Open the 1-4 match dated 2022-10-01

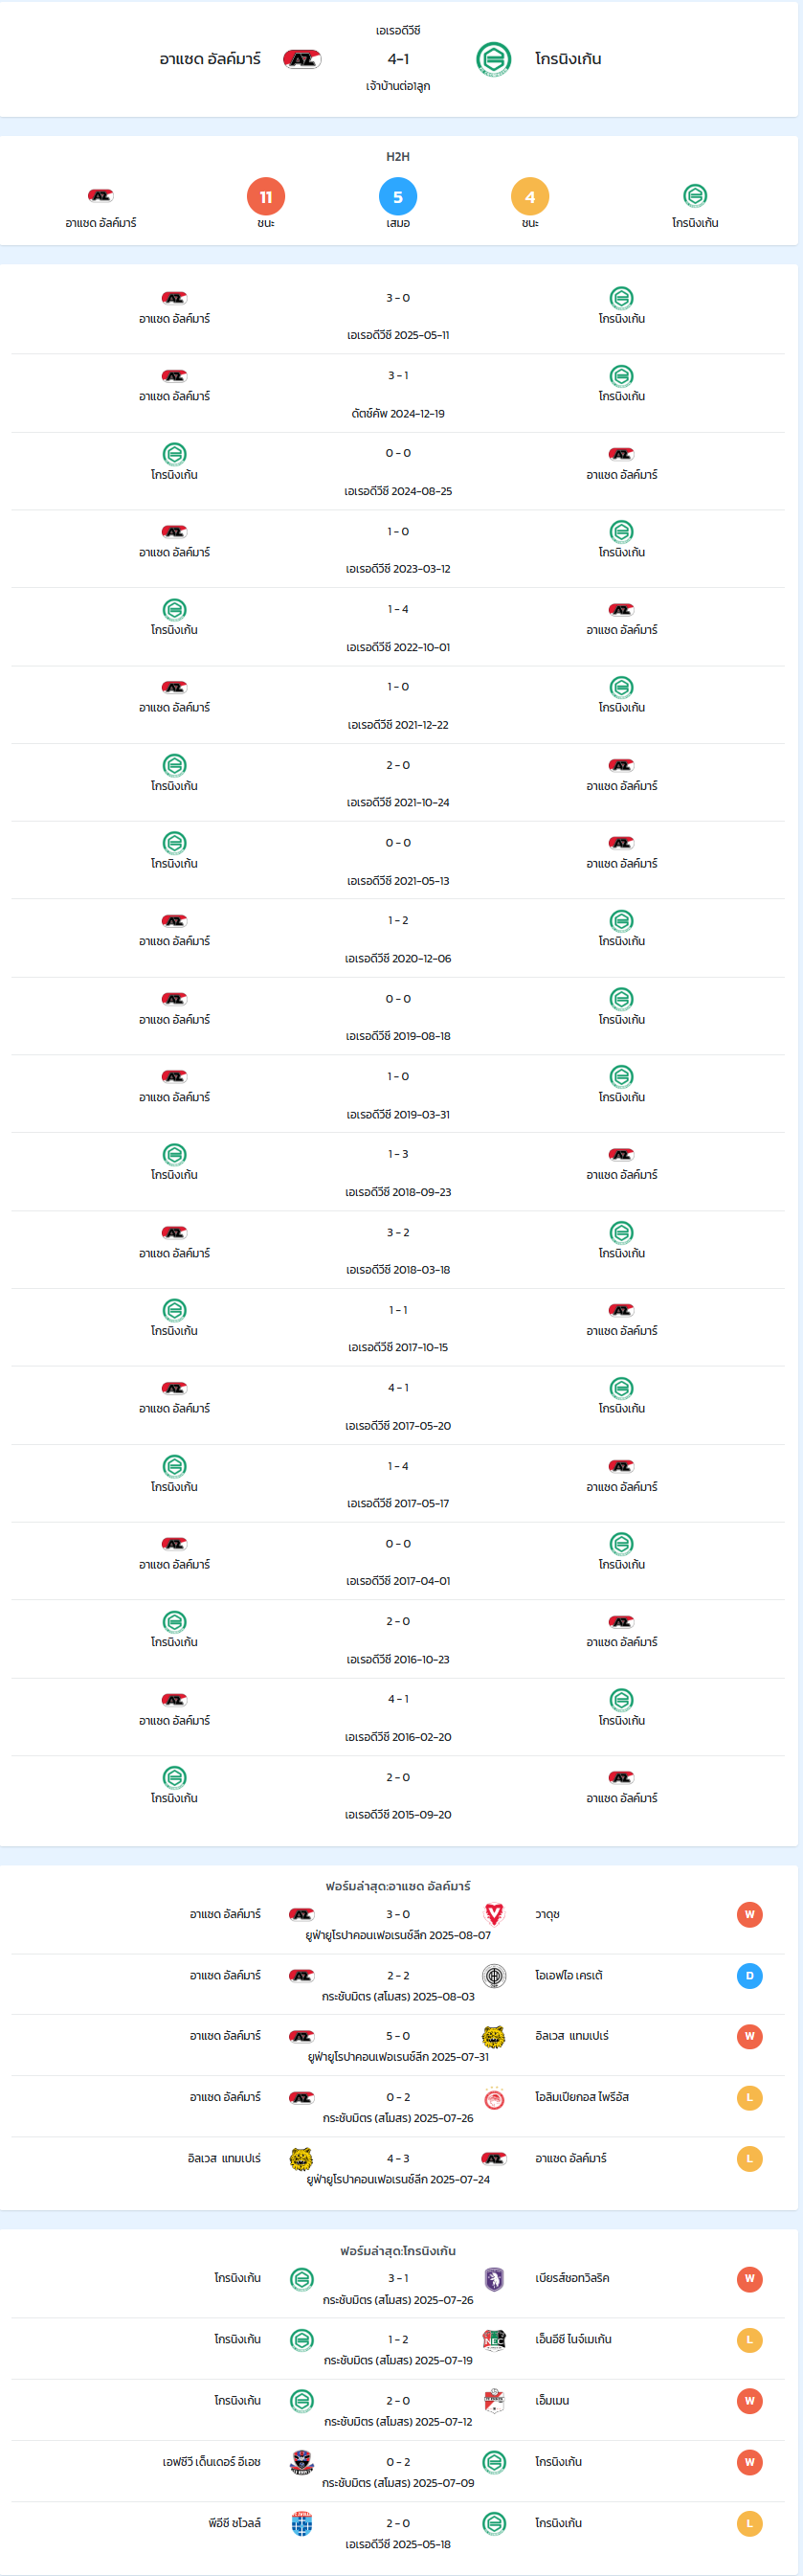tap(398, 627)
